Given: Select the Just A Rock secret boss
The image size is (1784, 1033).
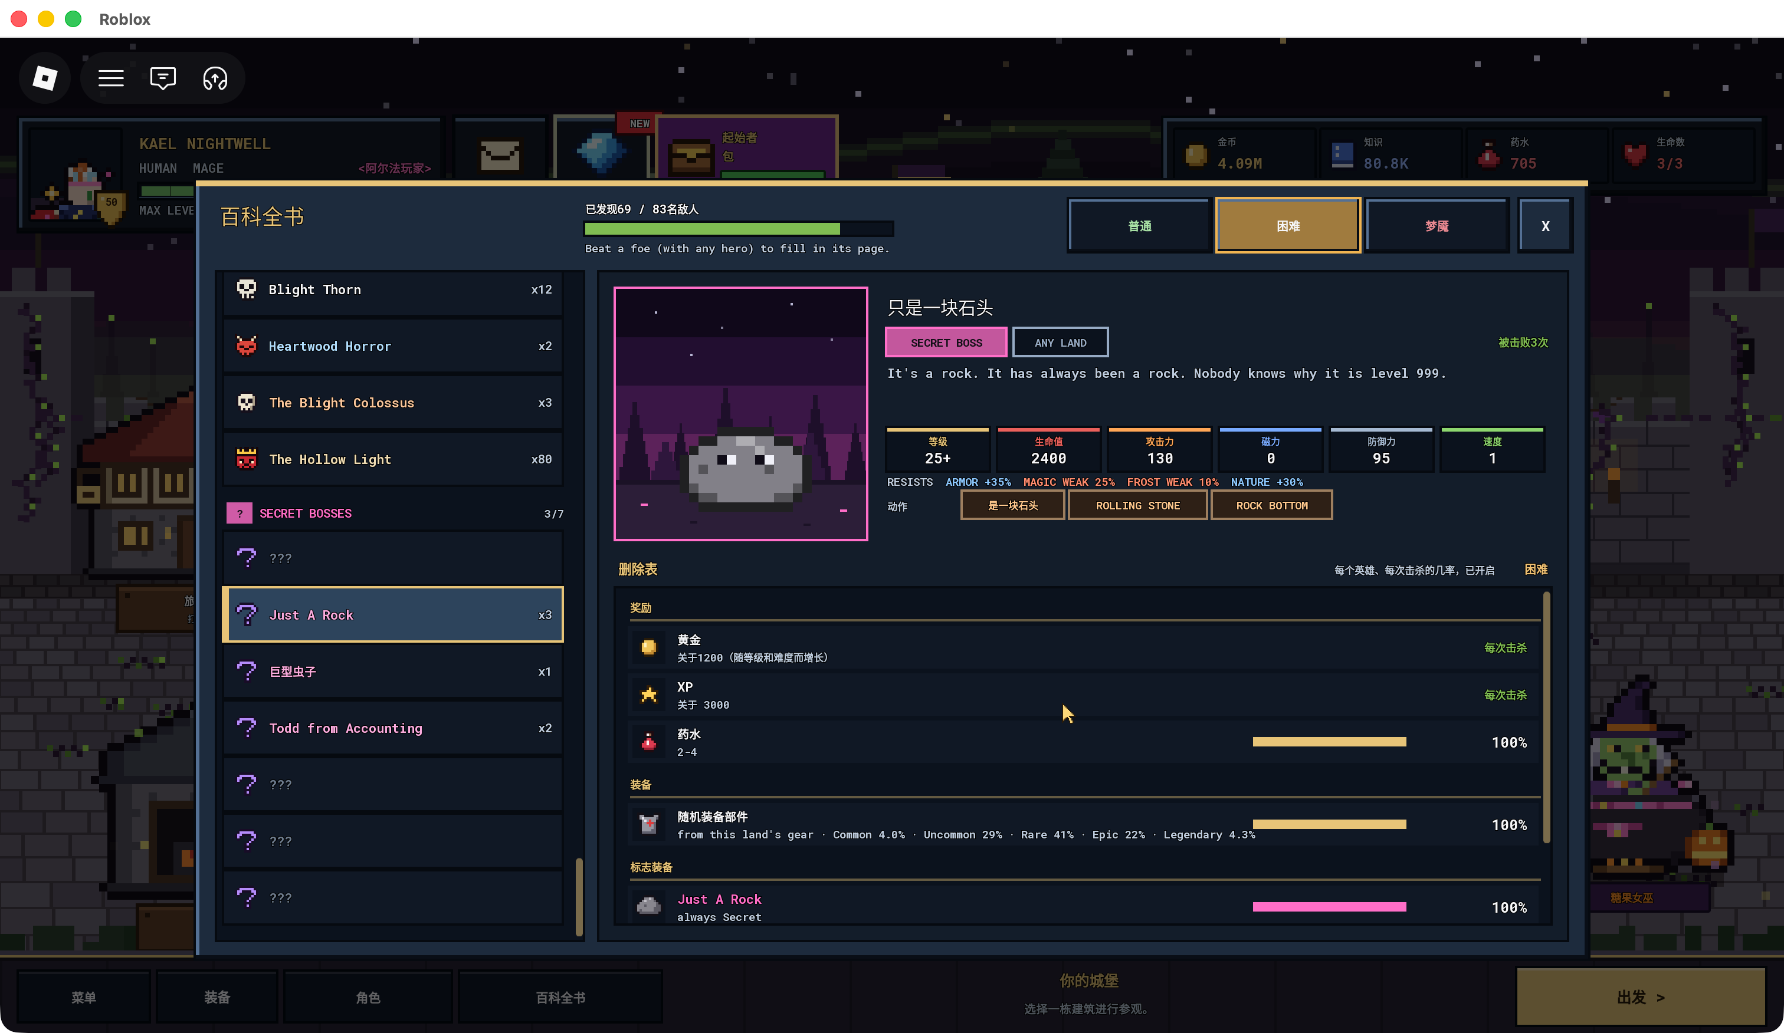Looking at the screenshot, I should pyautogui.click(x=393, y=615).
